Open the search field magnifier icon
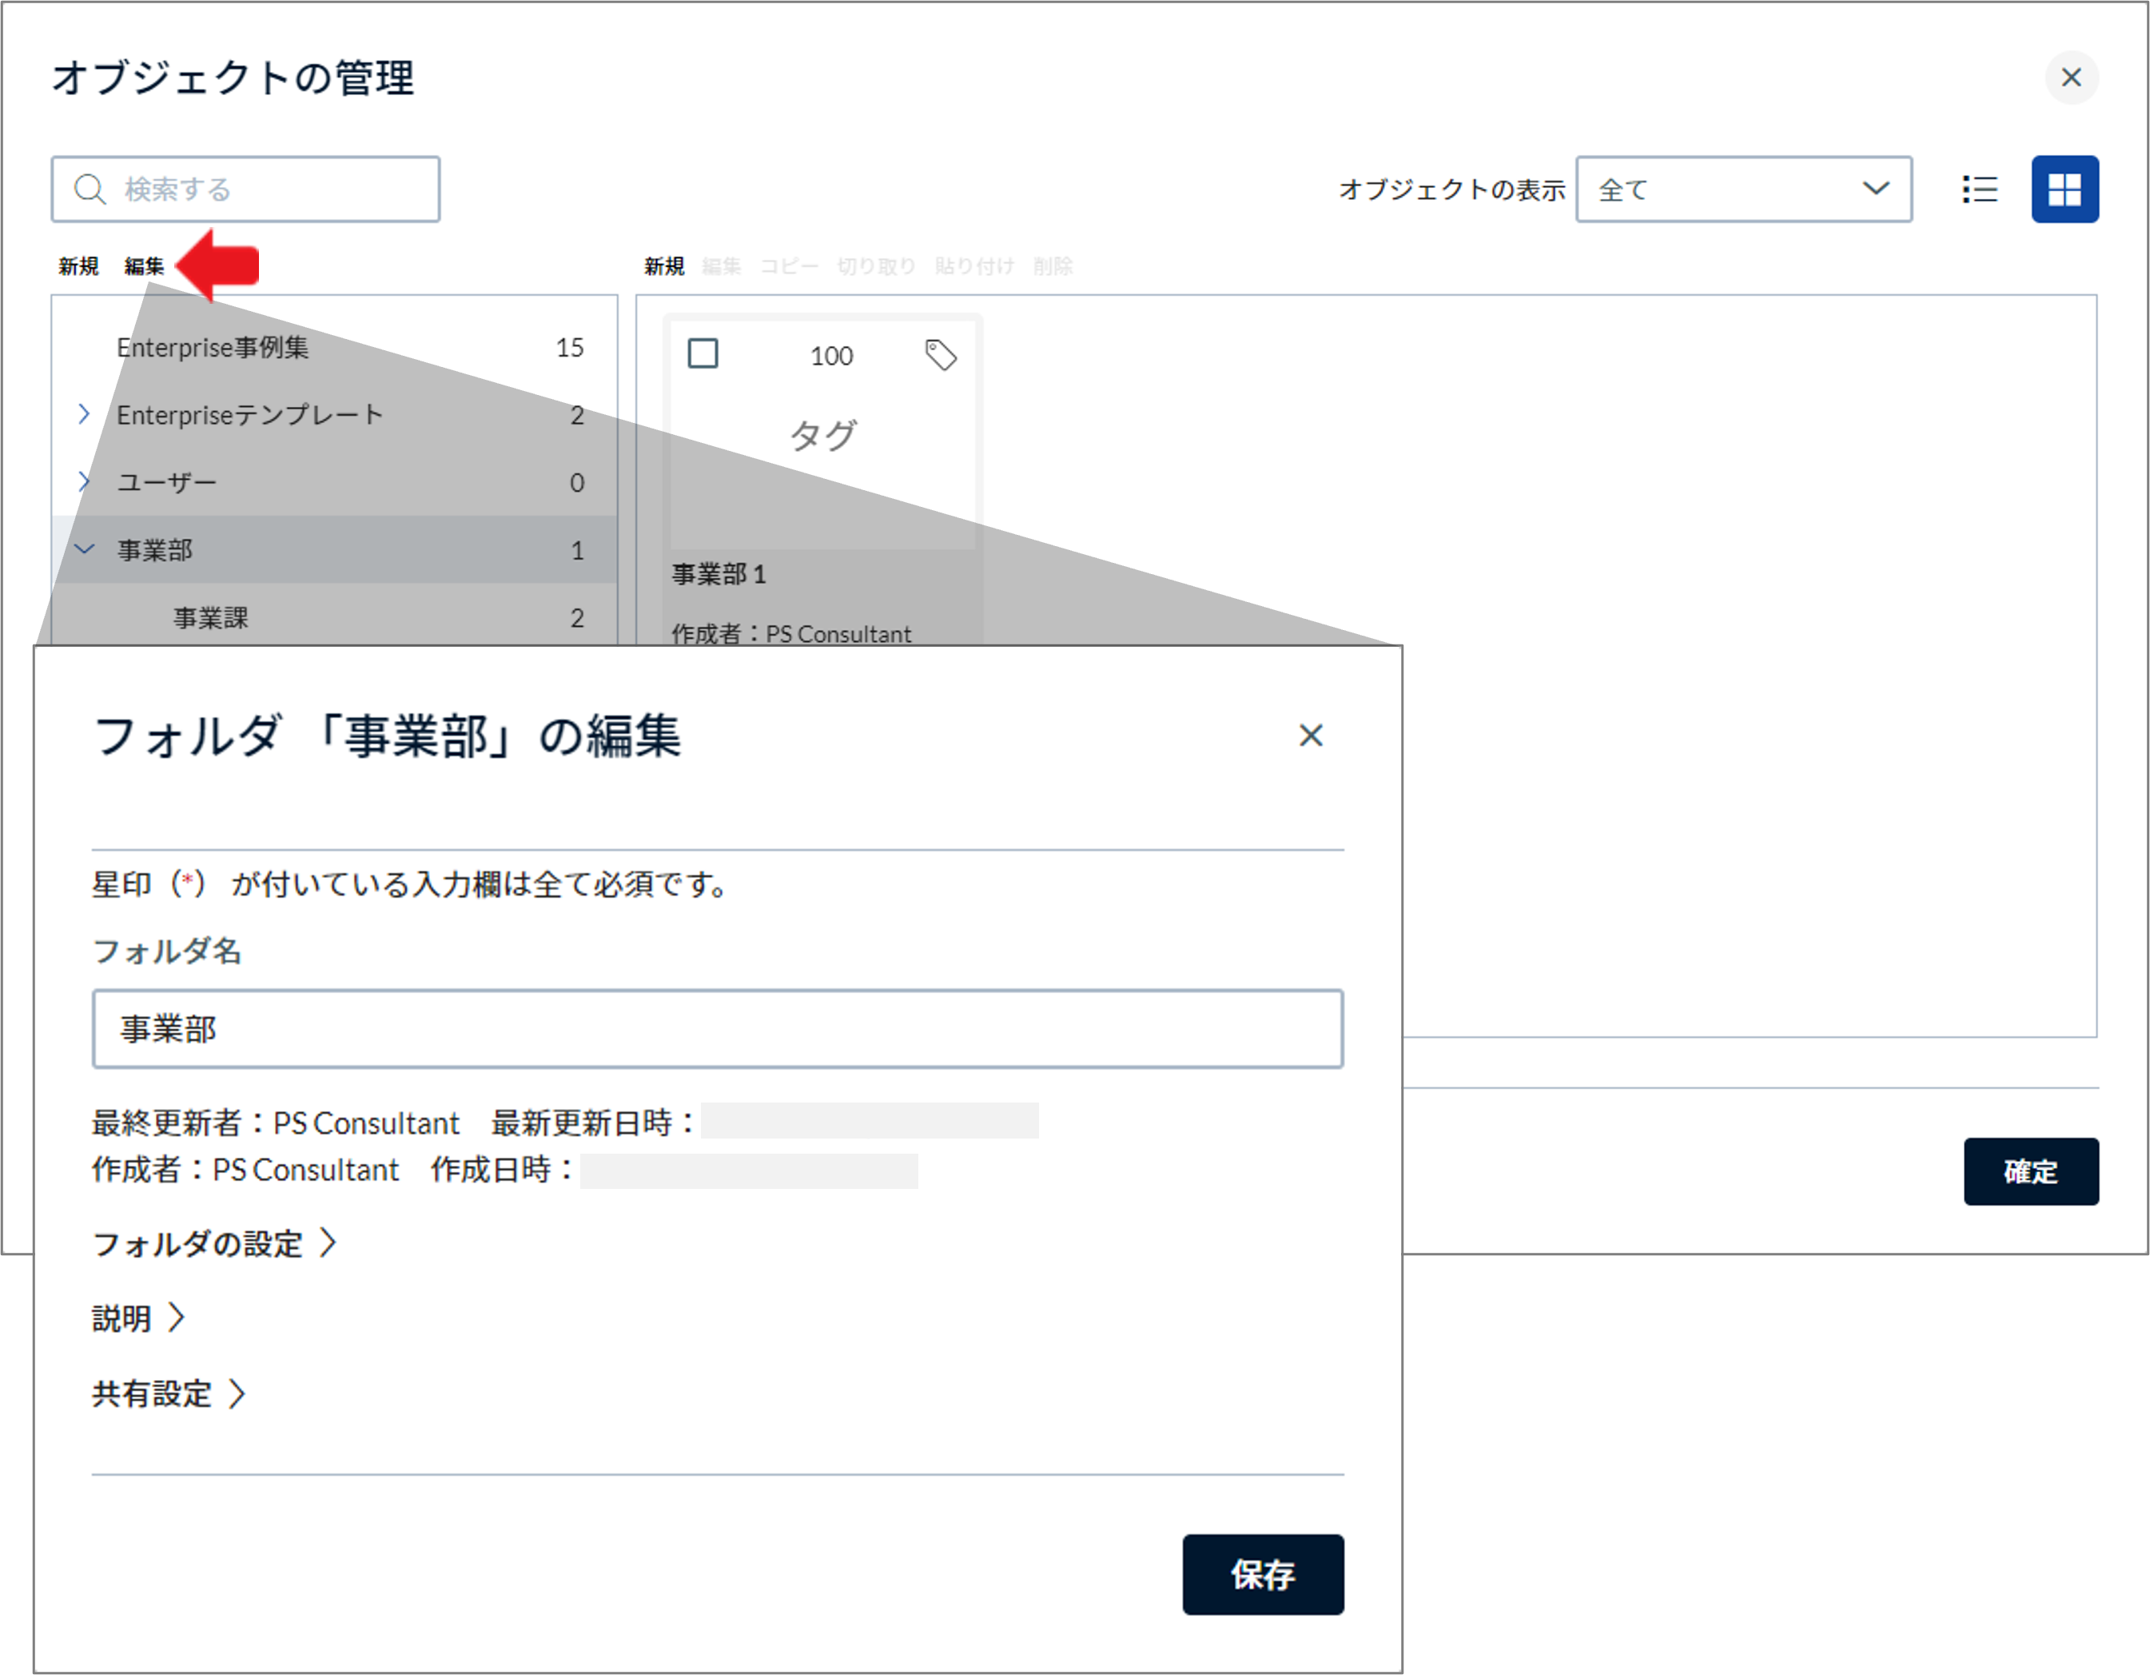Viewport: 2150px width, 1675px height. pyautogui.click(x=90, y=188)
